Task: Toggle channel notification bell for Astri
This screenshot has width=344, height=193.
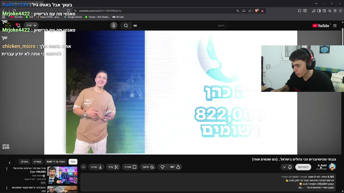Action: [x=290, y=167]
